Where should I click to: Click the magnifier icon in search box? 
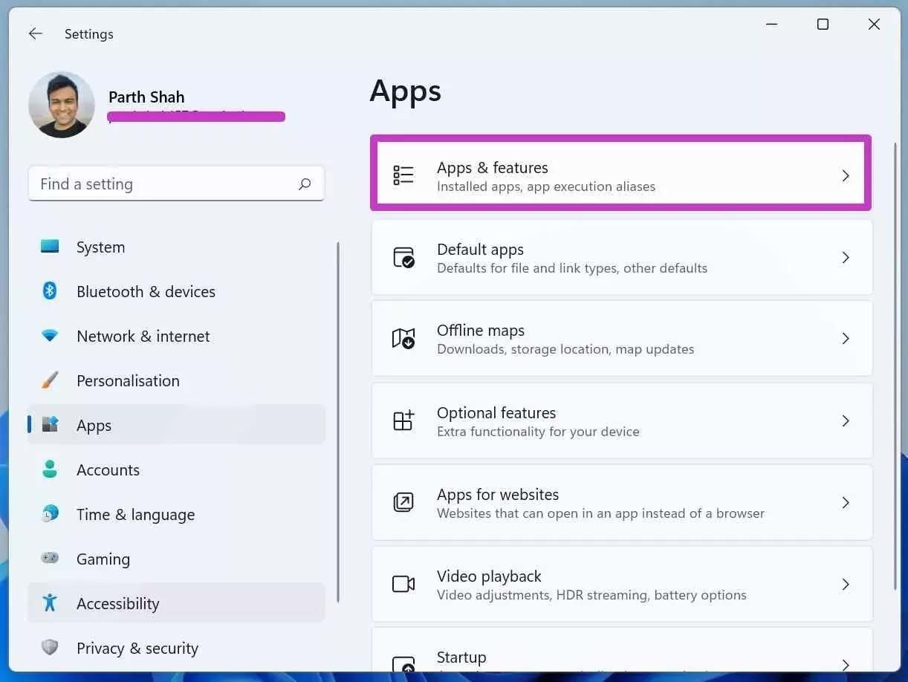[x=305, y=184]
